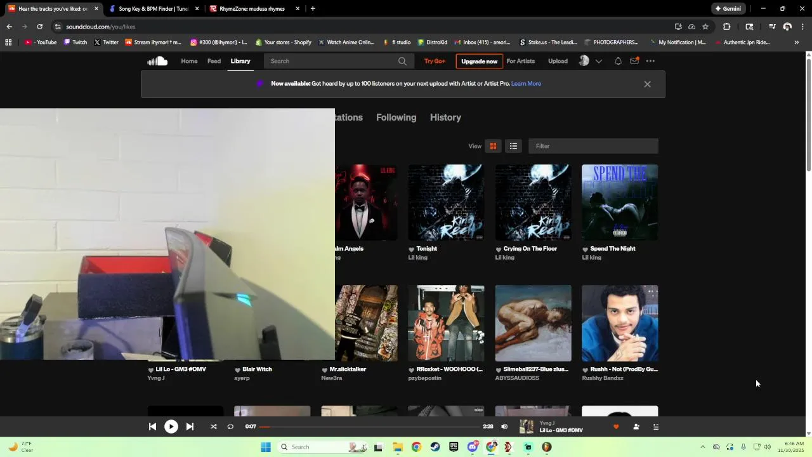Follow the Learn More link

click(x=527, y=84)
